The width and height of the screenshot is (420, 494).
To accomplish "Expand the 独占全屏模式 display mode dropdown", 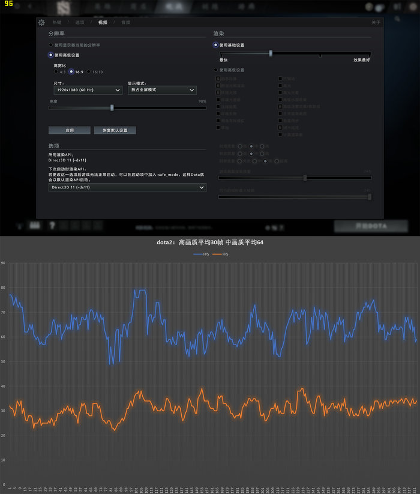I will [163, 90].
